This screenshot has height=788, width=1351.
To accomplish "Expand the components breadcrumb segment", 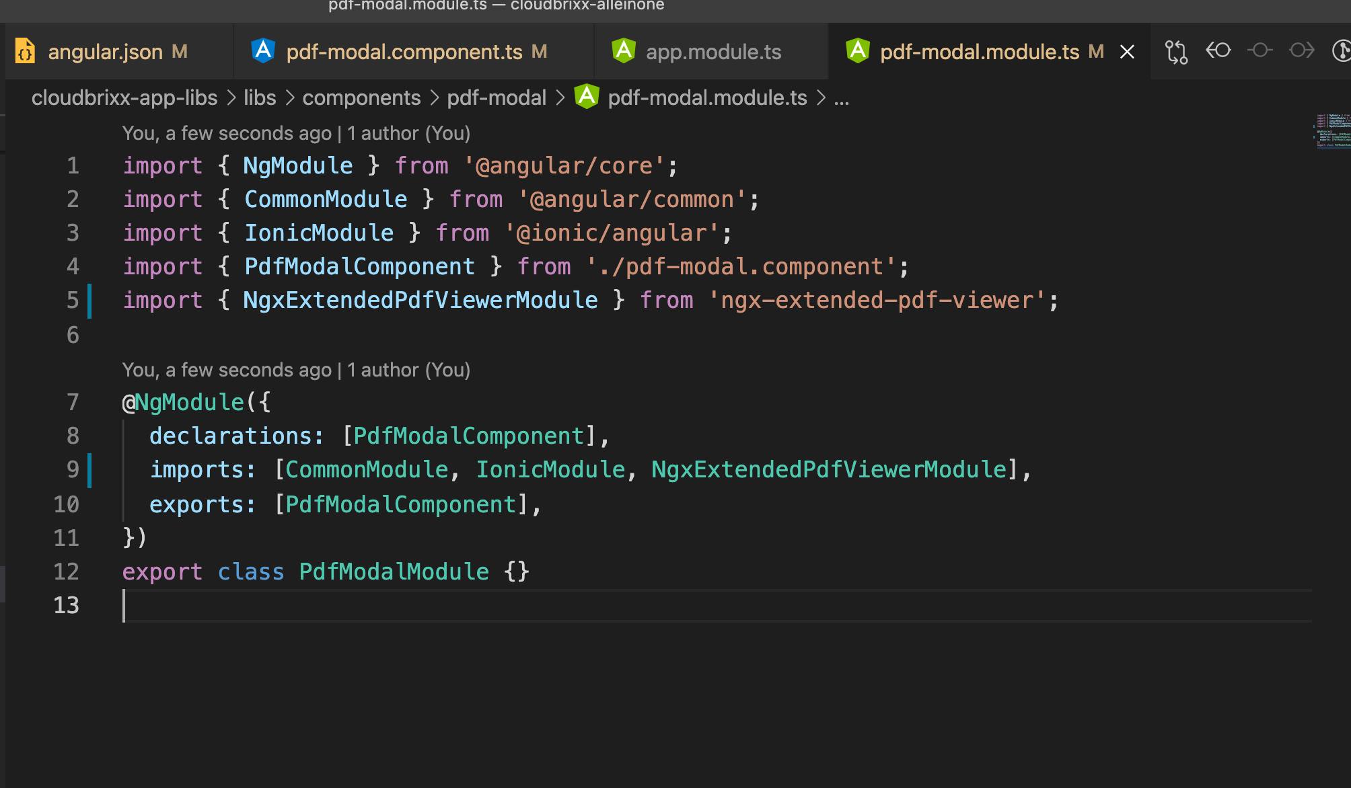I will pos(361,98).
